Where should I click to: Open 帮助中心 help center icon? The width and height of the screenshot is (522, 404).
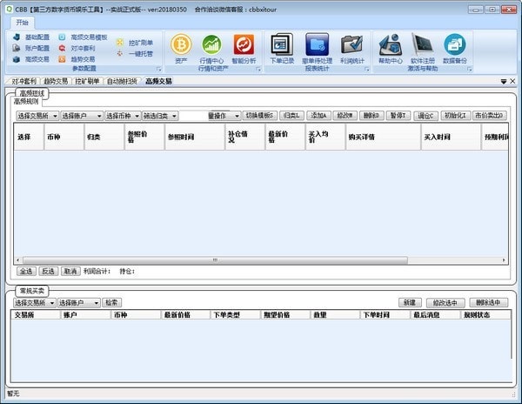[391, 45]
